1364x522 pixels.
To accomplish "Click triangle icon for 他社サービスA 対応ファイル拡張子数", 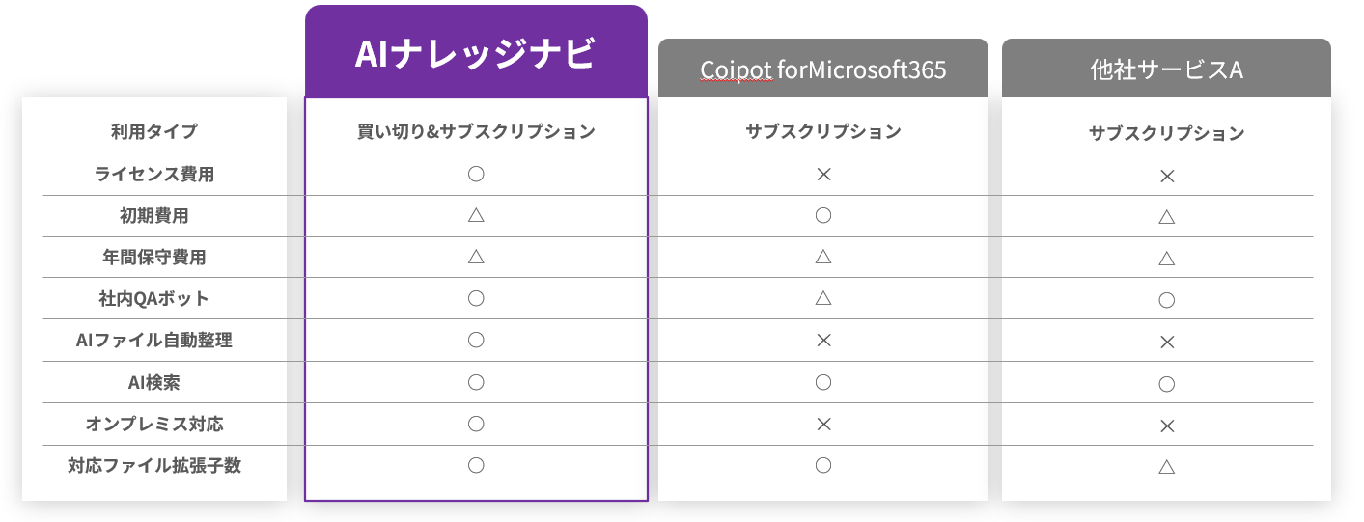I will (x=1166, y=467).
